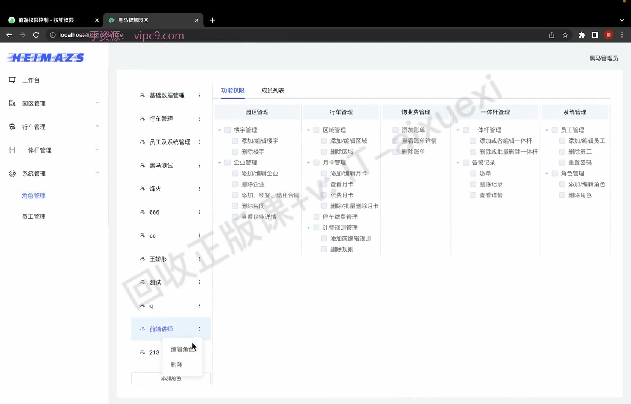
Task: Collapse the 告警记录 tree node
Action: coord(458,163)
